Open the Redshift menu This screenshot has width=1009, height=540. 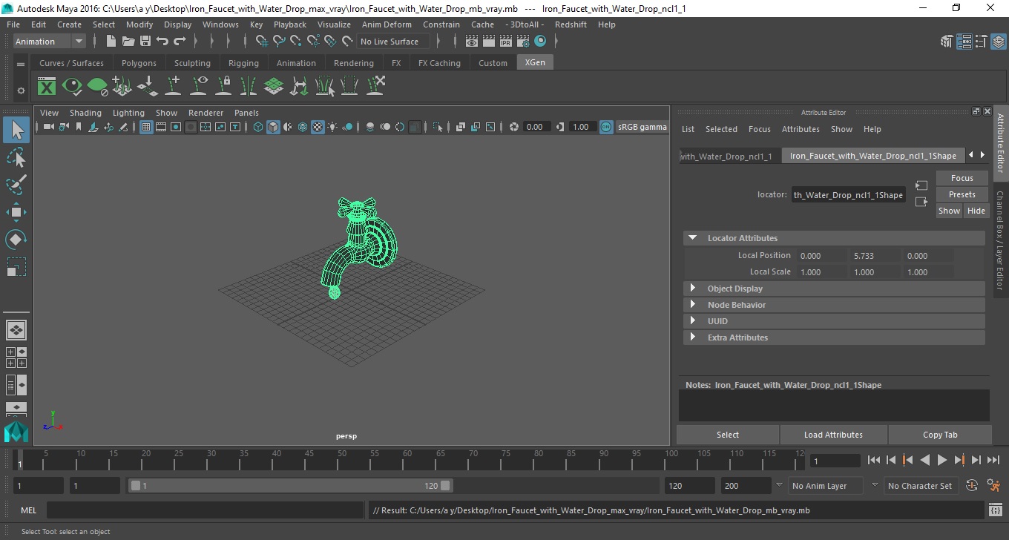(571, 24)
